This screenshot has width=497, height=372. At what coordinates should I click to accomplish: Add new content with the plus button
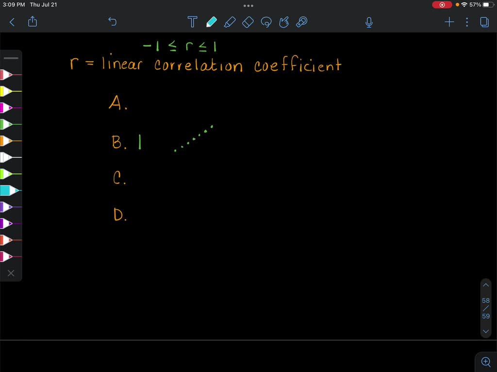tap(449, 22)
